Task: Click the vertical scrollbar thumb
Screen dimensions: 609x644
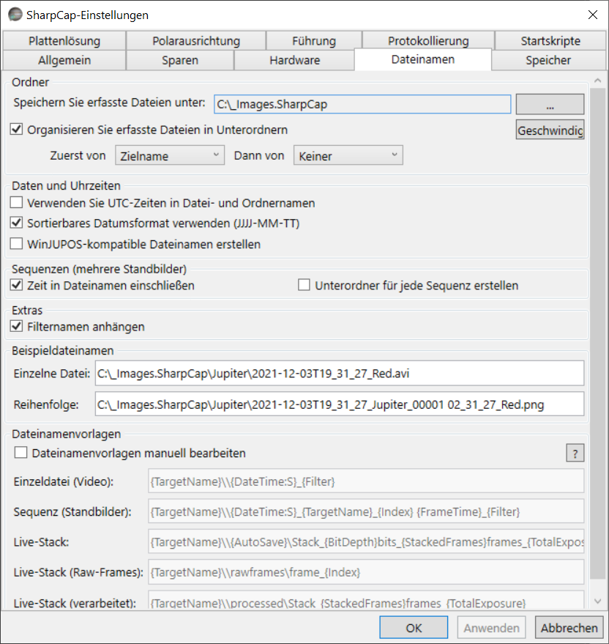Action: click(597, 333)
